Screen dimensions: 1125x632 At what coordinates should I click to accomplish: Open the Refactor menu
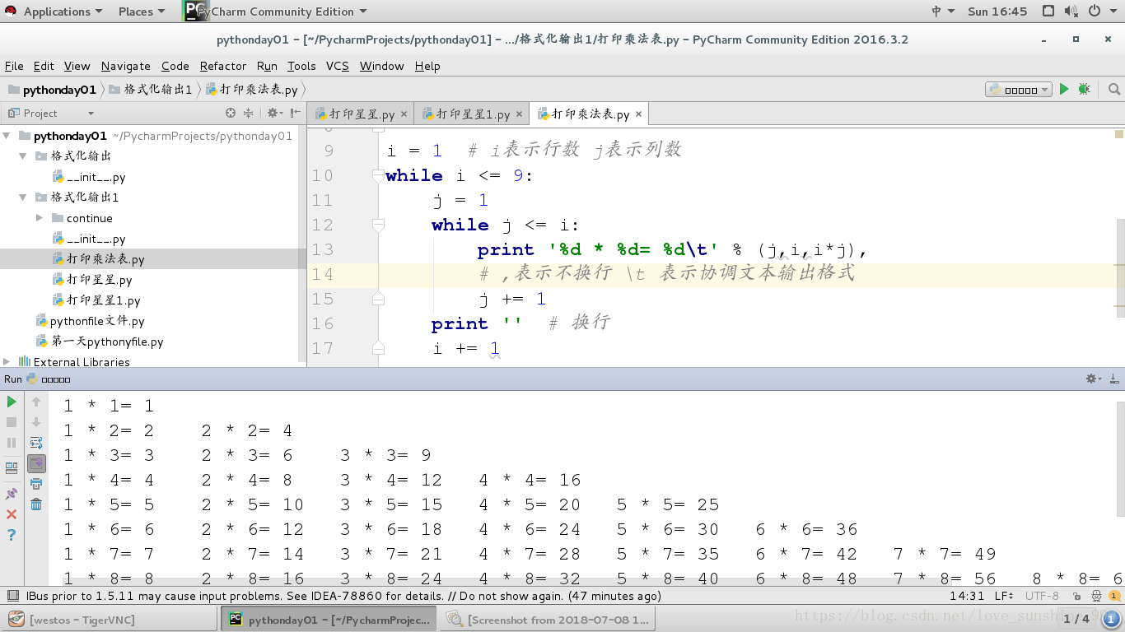point(222,66)
